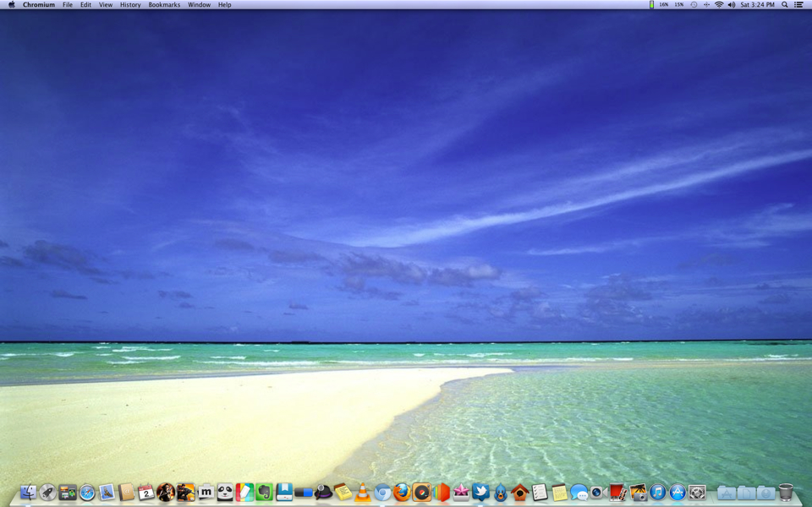
Task: Click the Time Machine menu bar icon
Action: click(694, 5)
